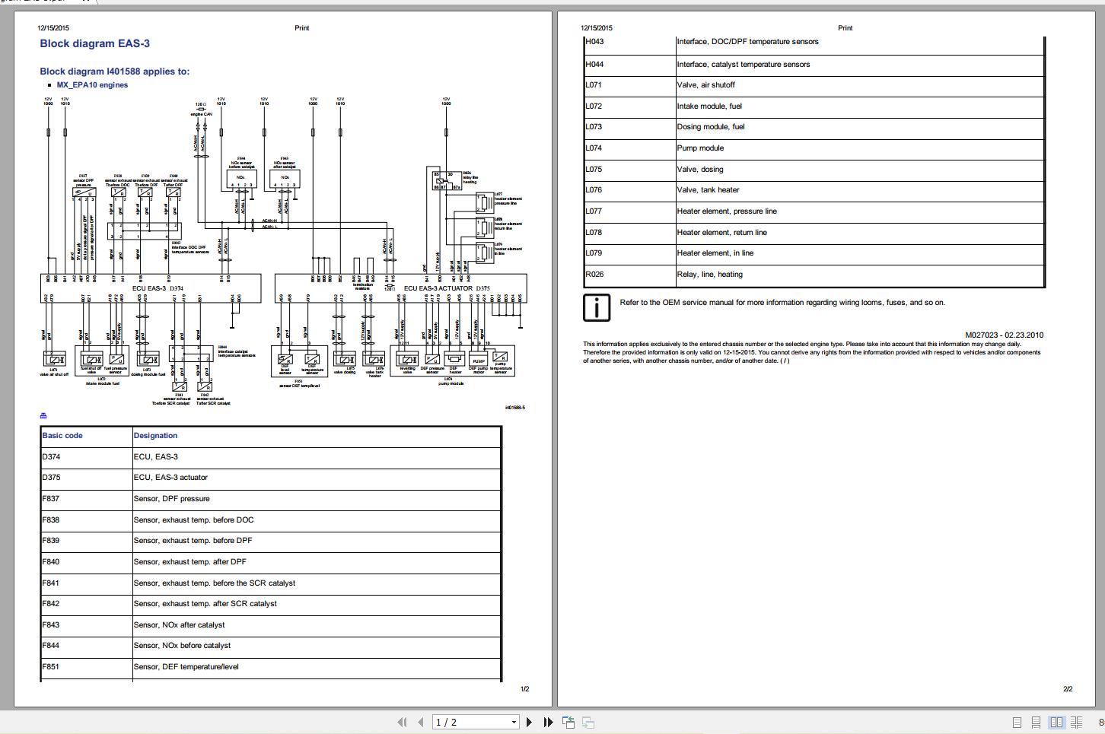The width and height of the screenshot is (1105, 734).
Task: Click inside the 1 / 2 page field
Action: click(x=464, y=722)
